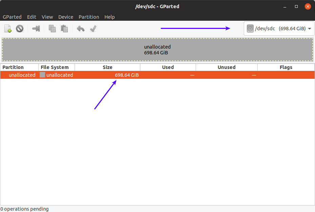Click the Unused column header

click(227, 67)
